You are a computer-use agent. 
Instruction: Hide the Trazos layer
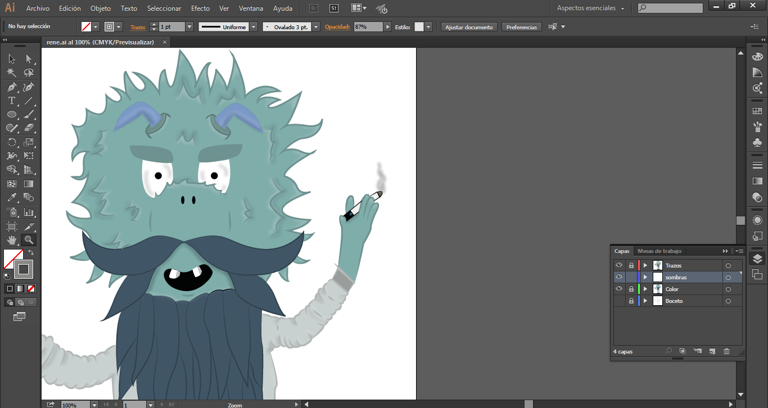pyautogui.click(x=619, y=265)
